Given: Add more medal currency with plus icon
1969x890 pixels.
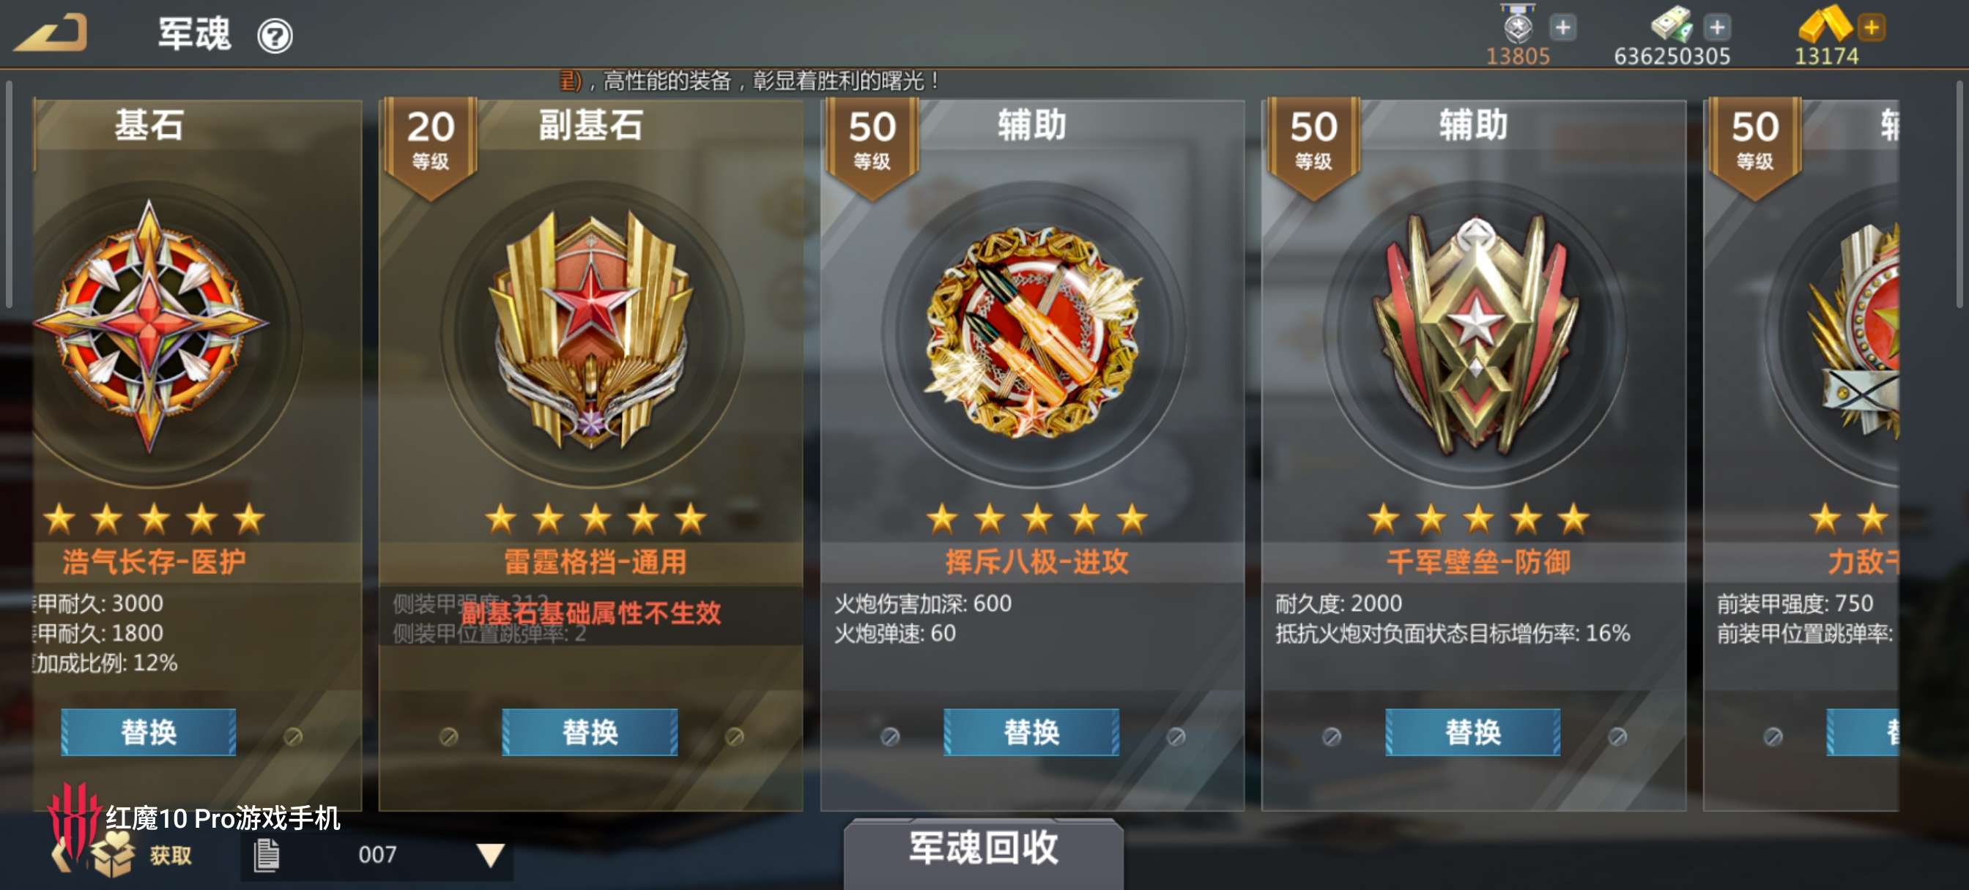Looking at the screenshot, I should point(1562,29).
